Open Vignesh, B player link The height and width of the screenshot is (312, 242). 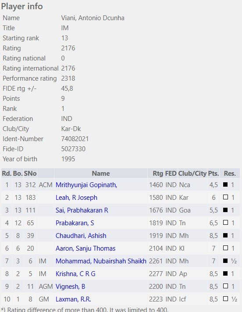70,287
